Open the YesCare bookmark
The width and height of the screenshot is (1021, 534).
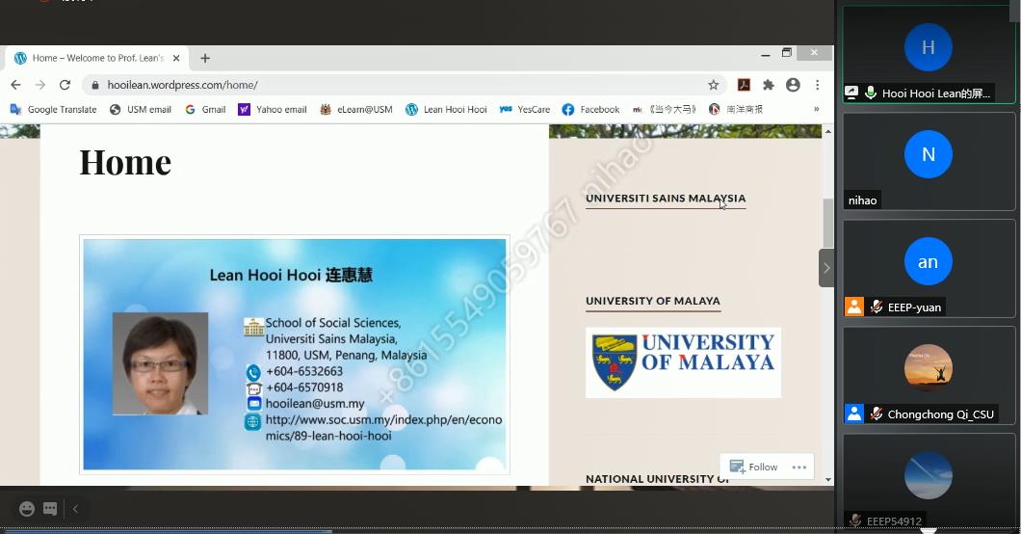(525, 110)
